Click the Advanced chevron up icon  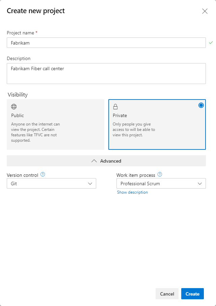[94, 161]
